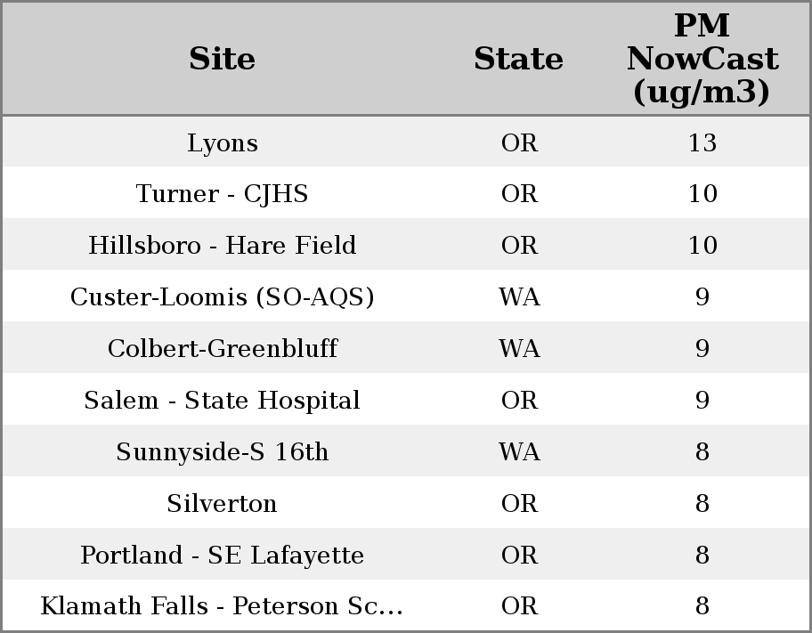Select the truncated Klamath Falls site name
The height and width of the screenshot is (633, 812).
[x=223, y=606]
